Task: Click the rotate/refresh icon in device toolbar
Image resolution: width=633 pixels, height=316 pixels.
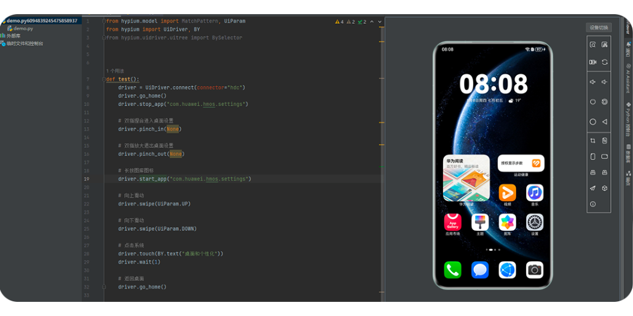Action: tap(605, 62)
